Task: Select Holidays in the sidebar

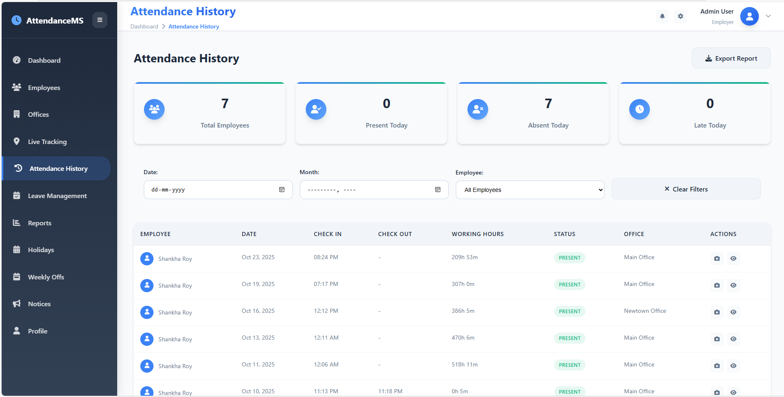Action: pyautogui.click(x=41, y=250)
